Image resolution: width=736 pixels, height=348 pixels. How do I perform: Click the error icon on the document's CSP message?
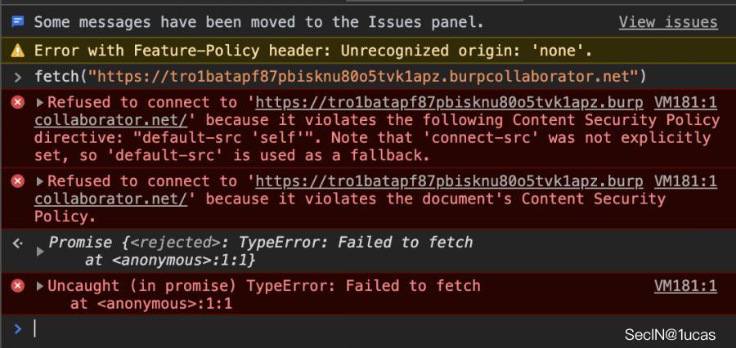click(17, 181)
